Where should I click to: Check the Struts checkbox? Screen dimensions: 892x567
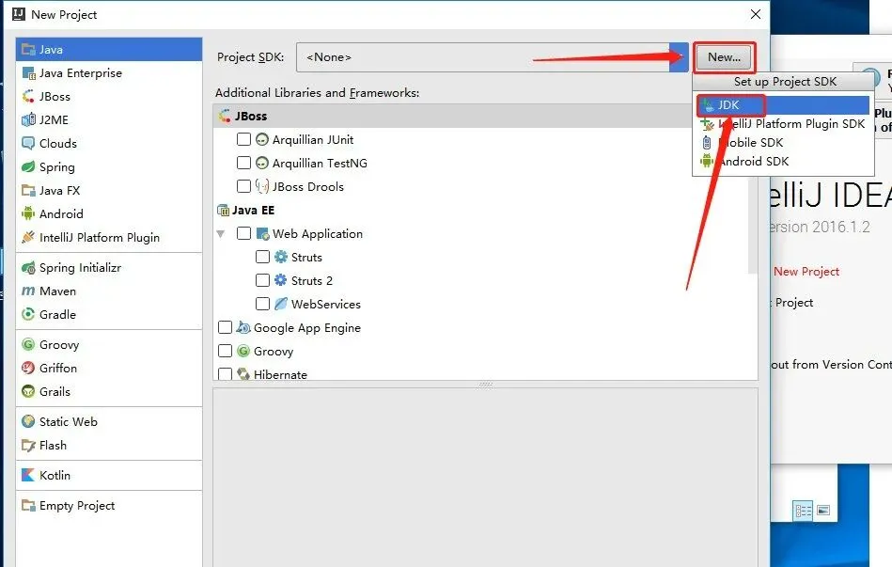pyautogui.click(x=262, y=257)
